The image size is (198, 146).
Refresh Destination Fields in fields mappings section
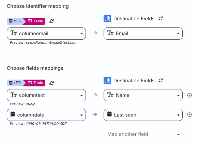(x=161, y=81)
